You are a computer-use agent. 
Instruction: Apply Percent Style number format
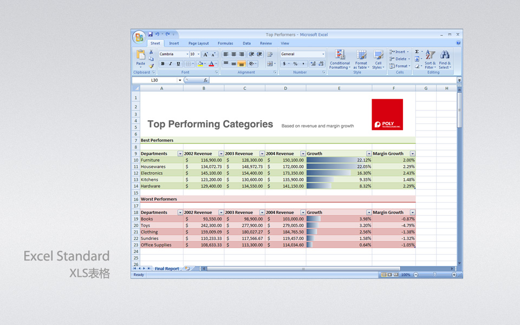295,64
